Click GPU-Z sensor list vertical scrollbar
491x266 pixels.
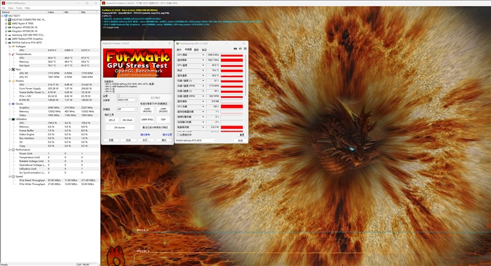tap(246, 75)
